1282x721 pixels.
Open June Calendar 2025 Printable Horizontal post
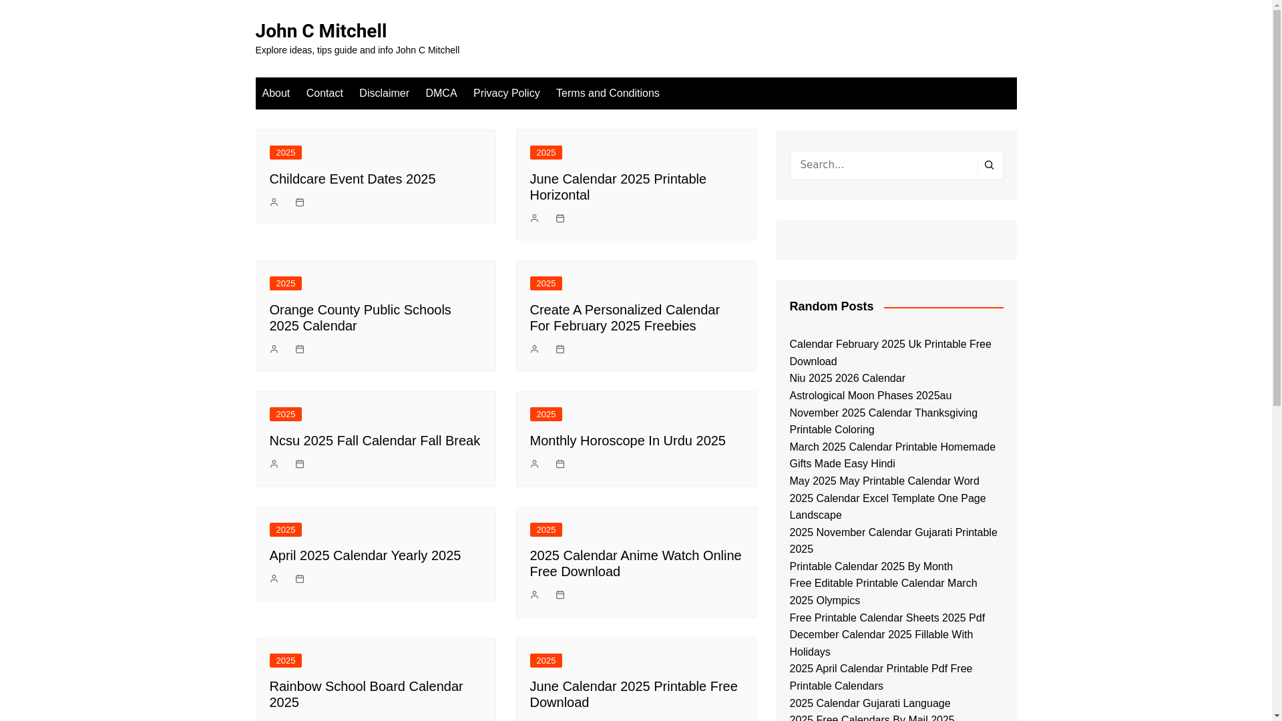pos(618,187)
